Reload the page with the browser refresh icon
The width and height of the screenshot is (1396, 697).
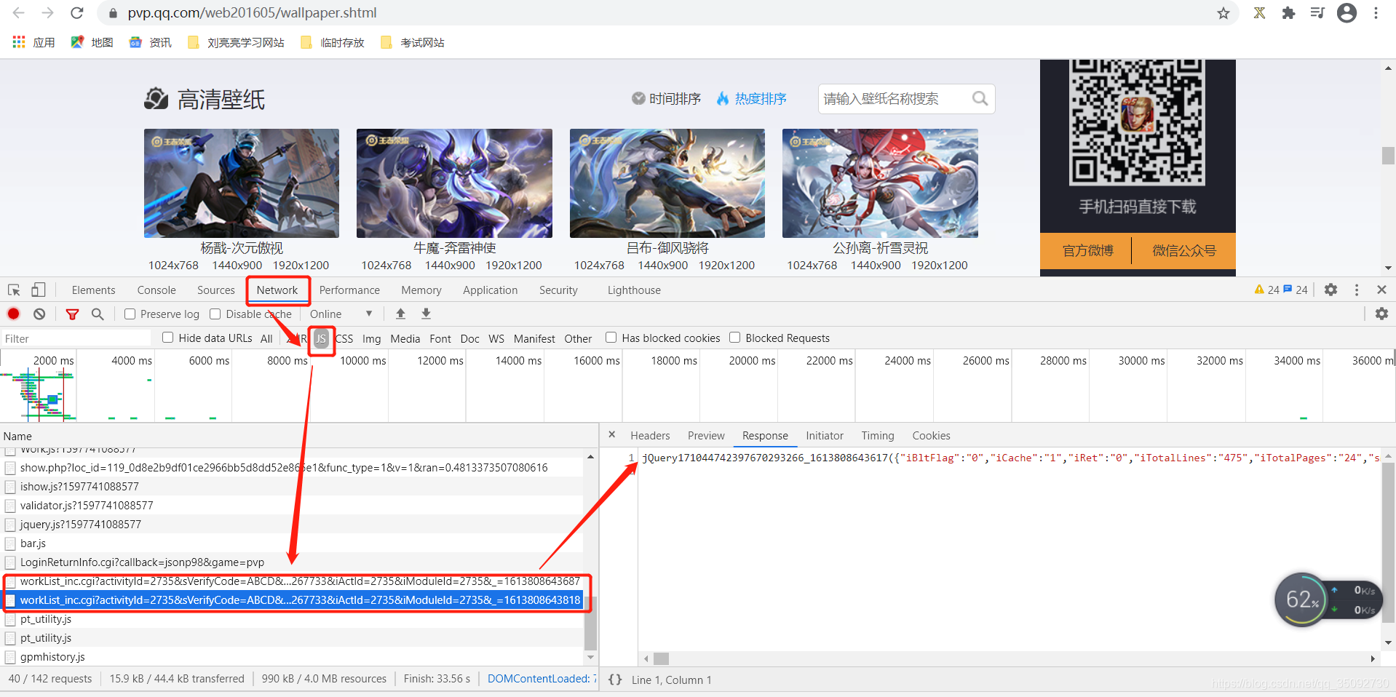(76, 13)
